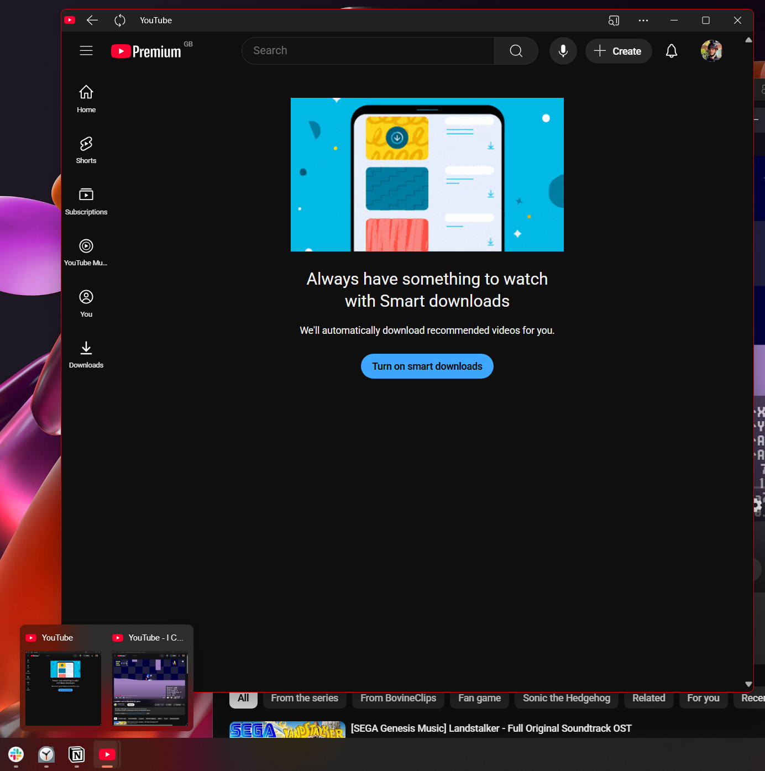
Task: Open the account avatar menu
Action: (711, 51)
